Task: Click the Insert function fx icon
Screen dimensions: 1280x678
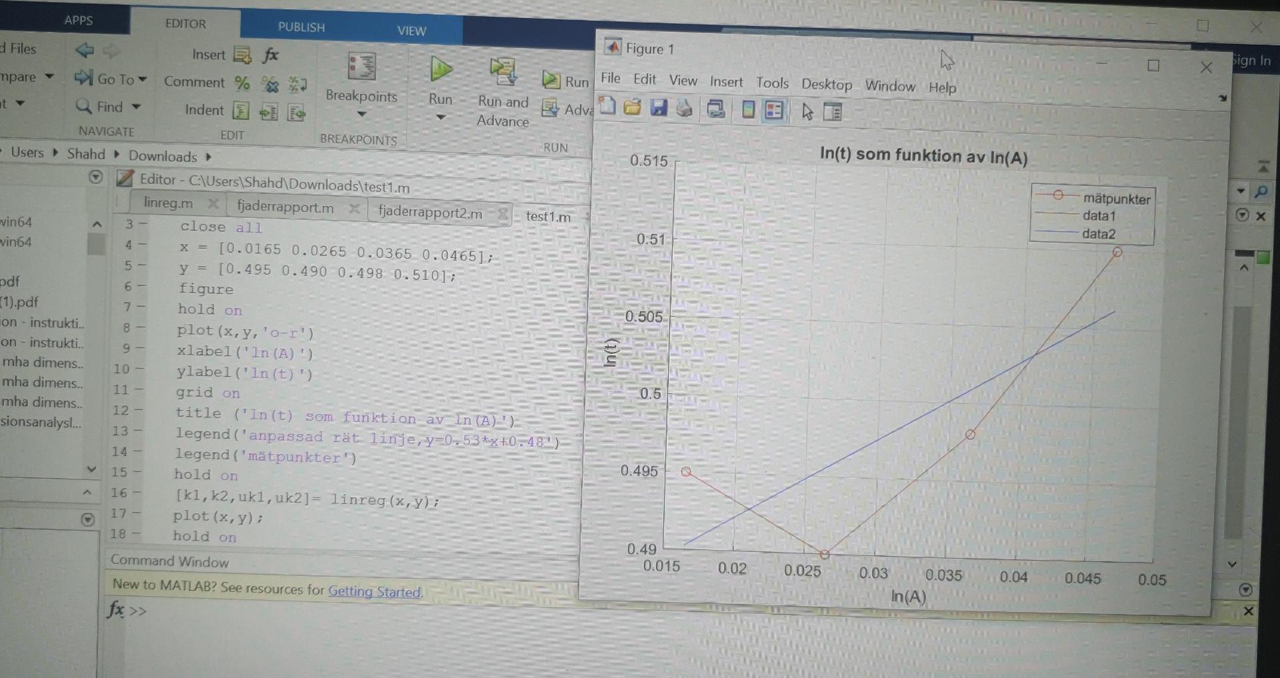Action: point(270,55)
